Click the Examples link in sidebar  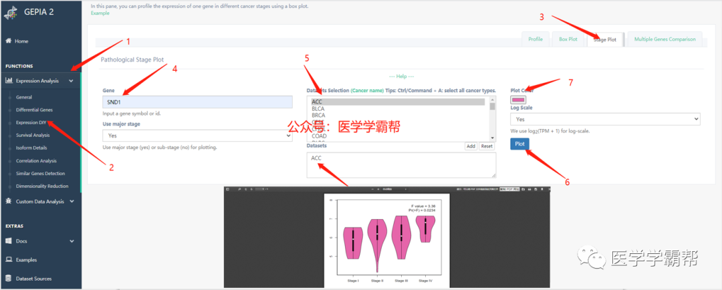tap(26, 260)
